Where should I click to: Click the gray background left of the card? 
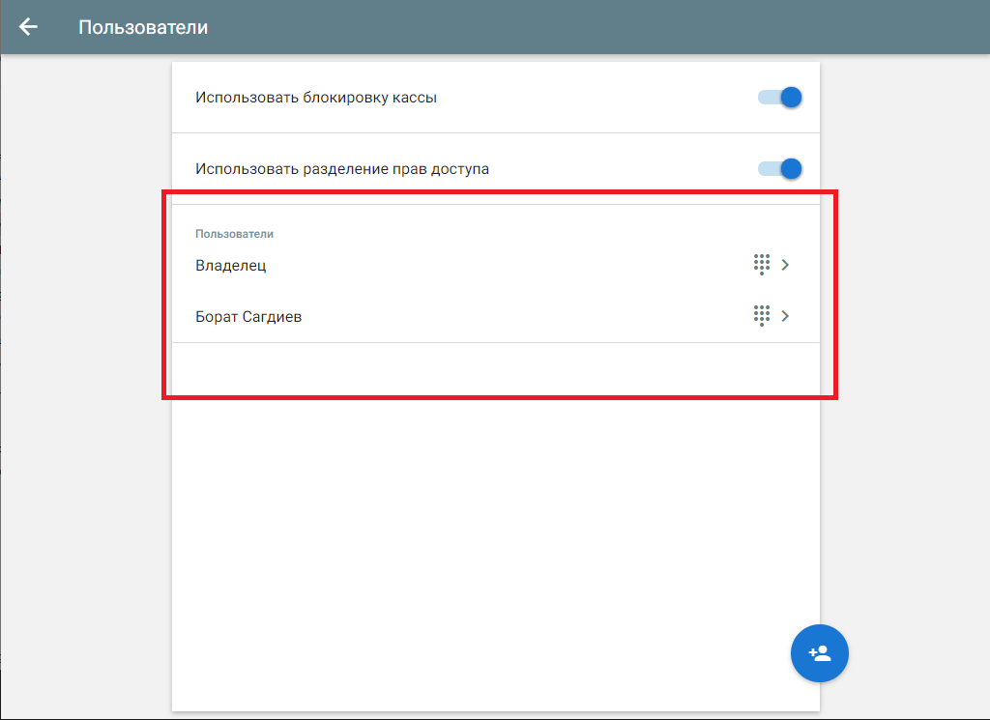click(x=85, y=387)
